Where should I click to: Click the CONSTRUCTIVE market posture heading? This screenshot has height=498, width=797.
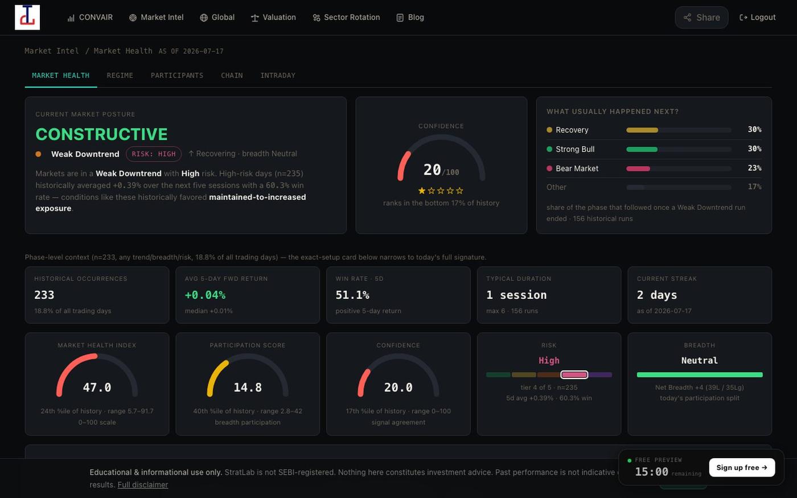101,134
